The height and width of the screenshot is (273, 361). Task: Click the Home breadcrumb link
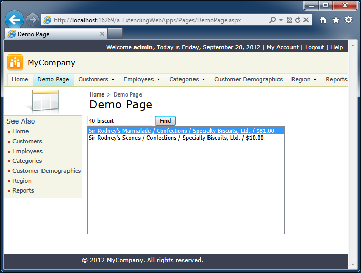(x=97, y=94)
